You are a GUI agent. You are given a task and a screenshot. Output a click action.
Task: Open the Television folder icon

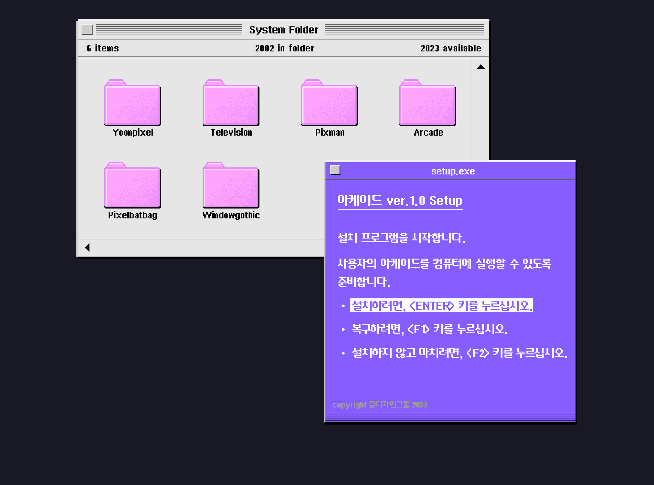click(231, 102)
